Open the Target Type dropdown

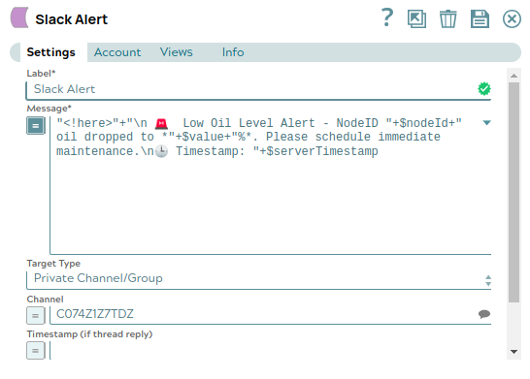(x=258, y=279)
